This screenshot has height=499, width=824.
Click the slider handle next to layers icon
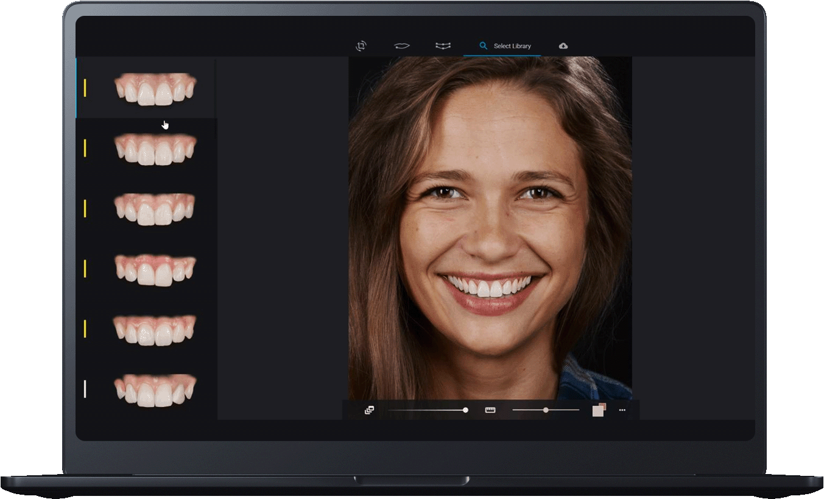pos(465,410)
